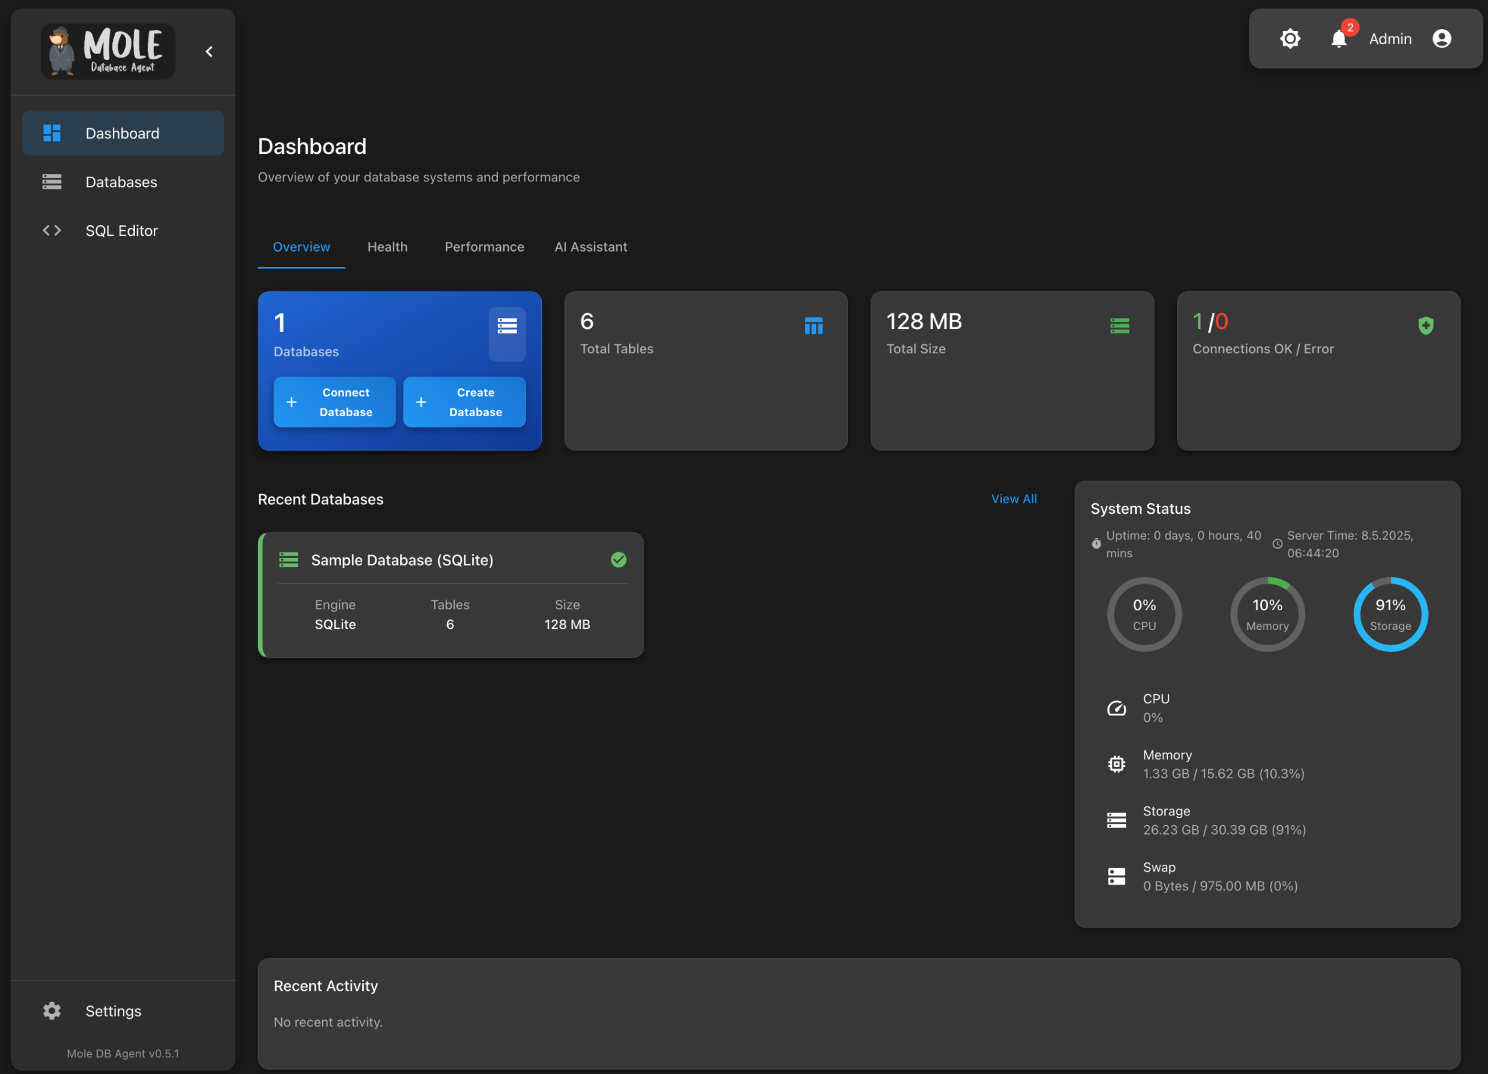This screenshot has width=1488, height=1074.
Task: Click the 91% Storage circular gauge
Action: 1390,614
